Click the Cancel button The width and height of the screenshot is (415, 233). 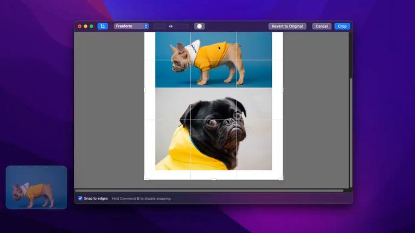click(322, 26)
